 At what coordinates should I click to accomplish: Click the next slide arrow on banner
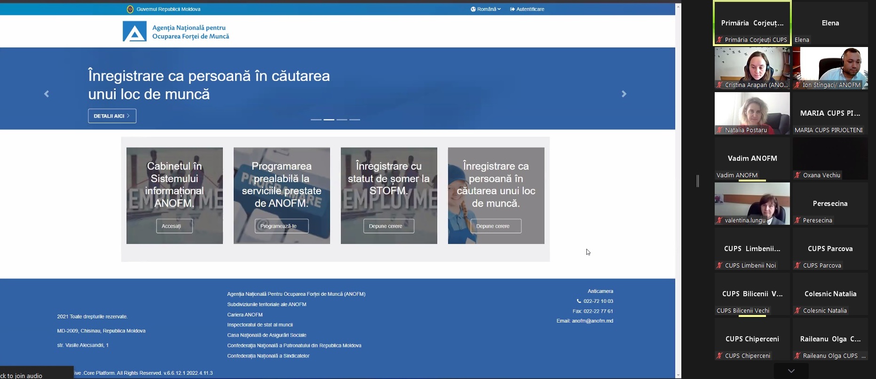point(624,94)
